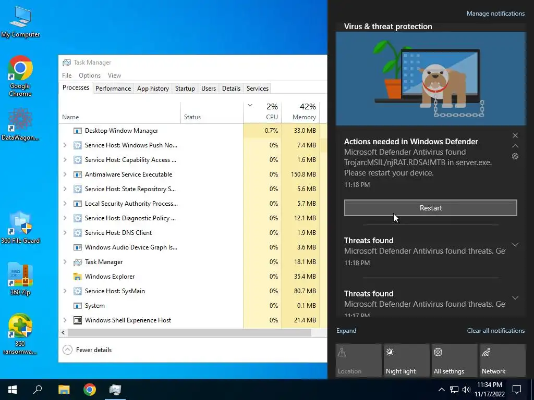Open the View menu

click(114, 76)
